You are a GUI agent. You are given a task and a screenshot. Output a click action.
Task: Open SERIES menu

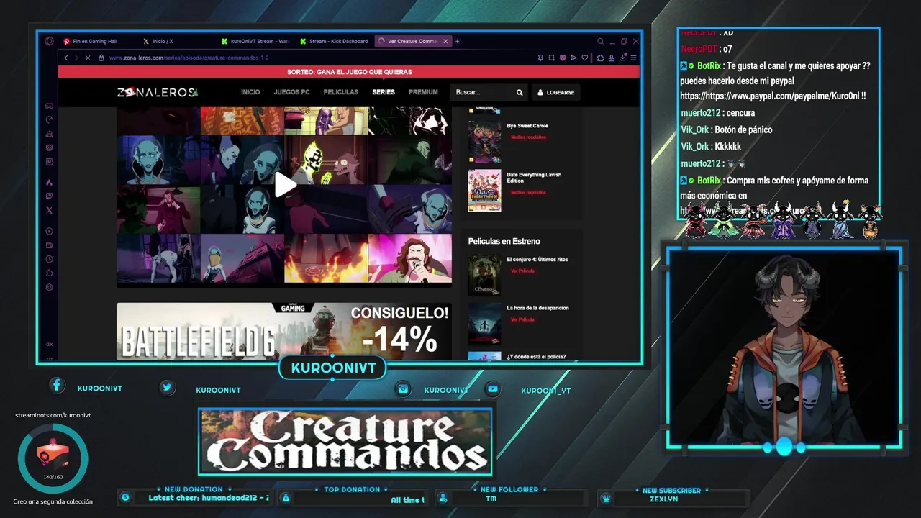(x=384, y=92)
